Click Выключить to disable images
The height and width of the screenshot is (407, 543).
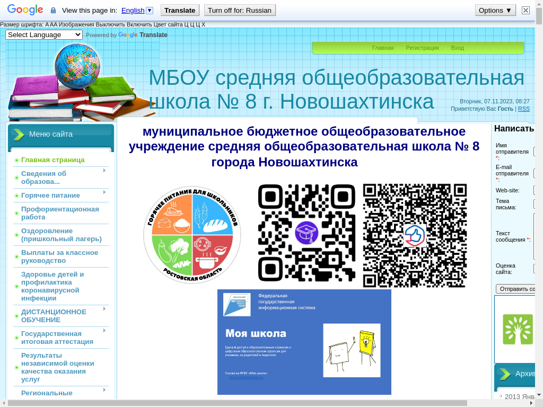tap(110, 24)
